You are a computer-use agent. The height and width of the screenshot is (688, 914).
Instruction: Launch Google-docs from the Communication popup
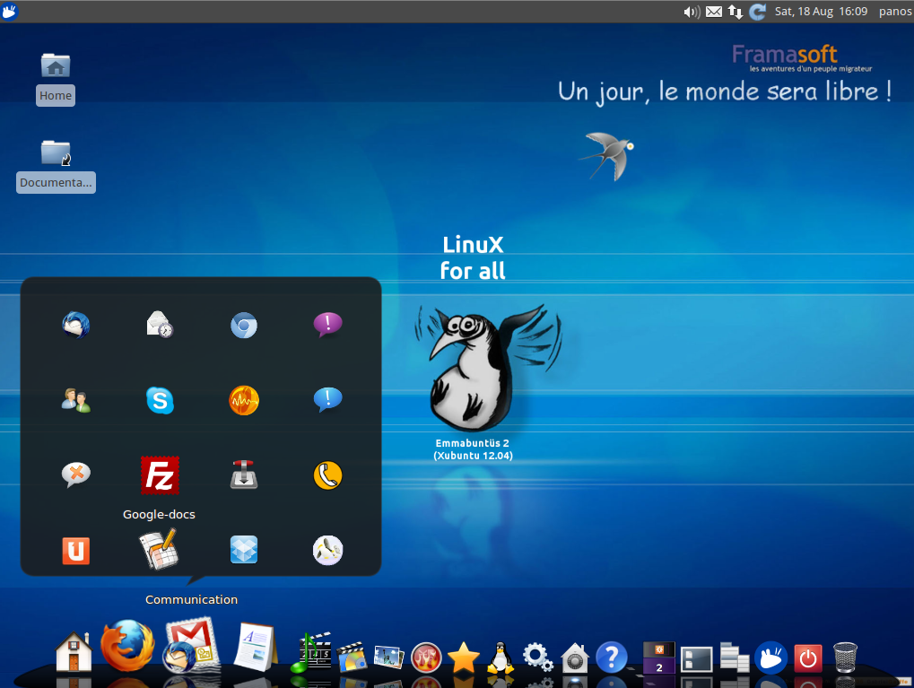(x=159, y=549)
